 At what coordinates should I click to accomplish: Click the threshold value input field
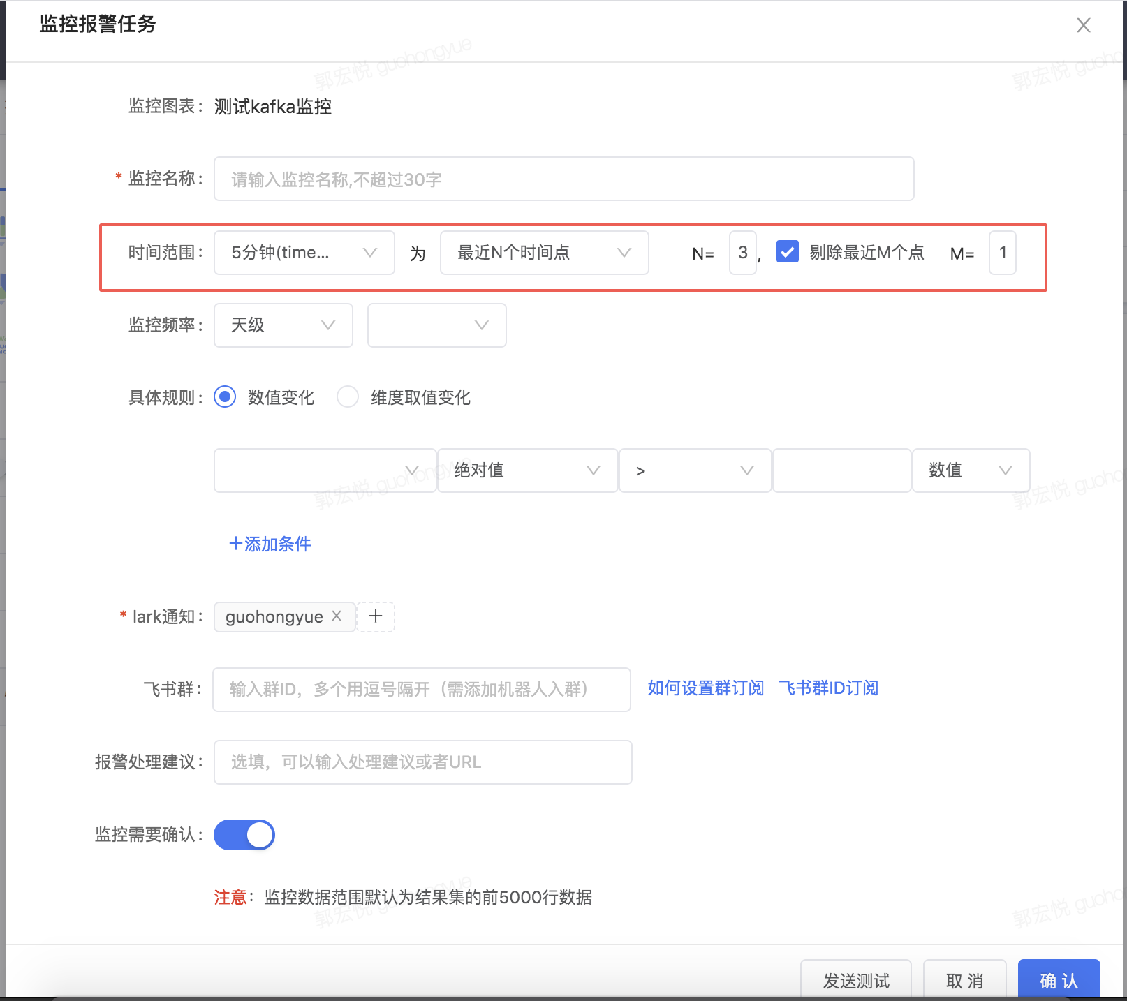(x=842, y=470)
